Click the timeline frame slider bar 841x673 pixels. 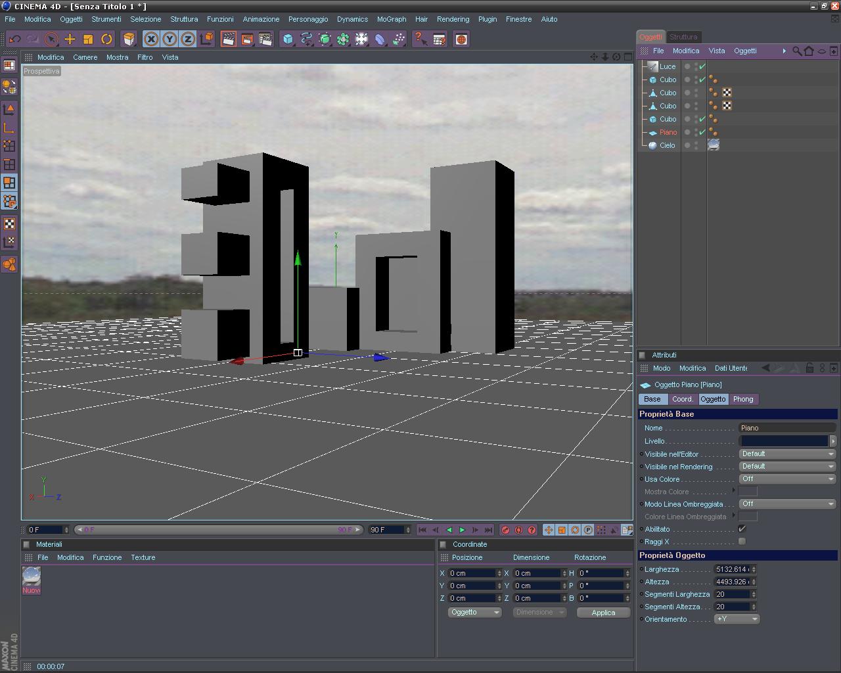coord(219,530)
